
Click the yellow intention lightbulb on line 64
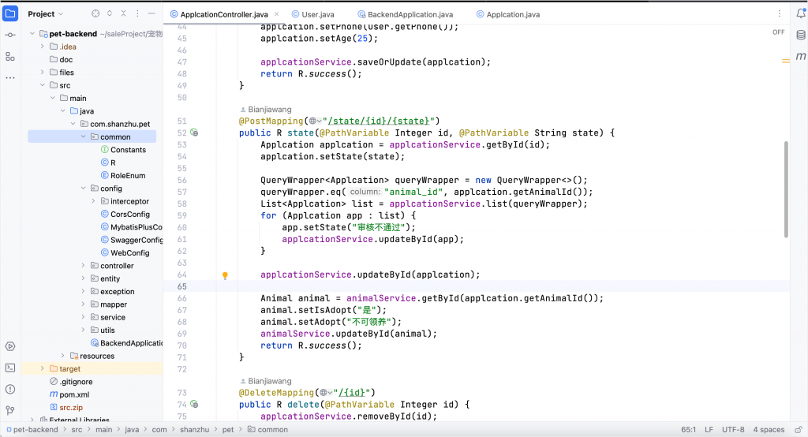(x=225, y=275)
